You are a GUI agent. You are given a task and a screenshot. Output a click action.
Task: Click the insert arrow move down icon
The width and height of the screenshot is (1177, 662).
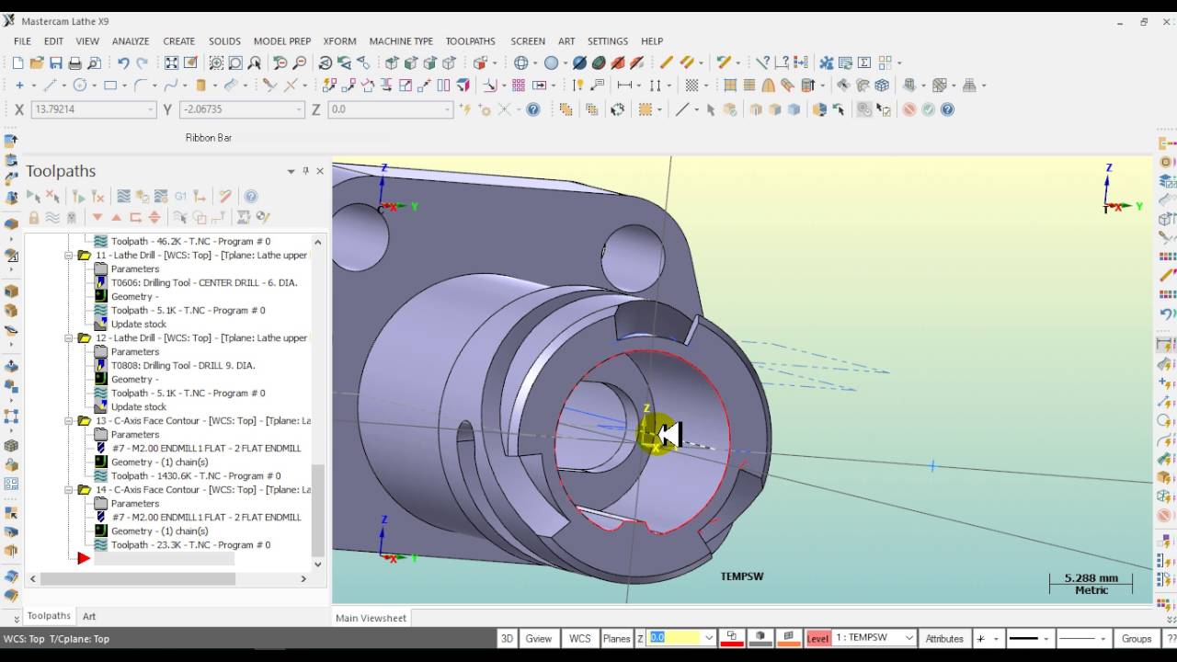(x=97, y=218)
